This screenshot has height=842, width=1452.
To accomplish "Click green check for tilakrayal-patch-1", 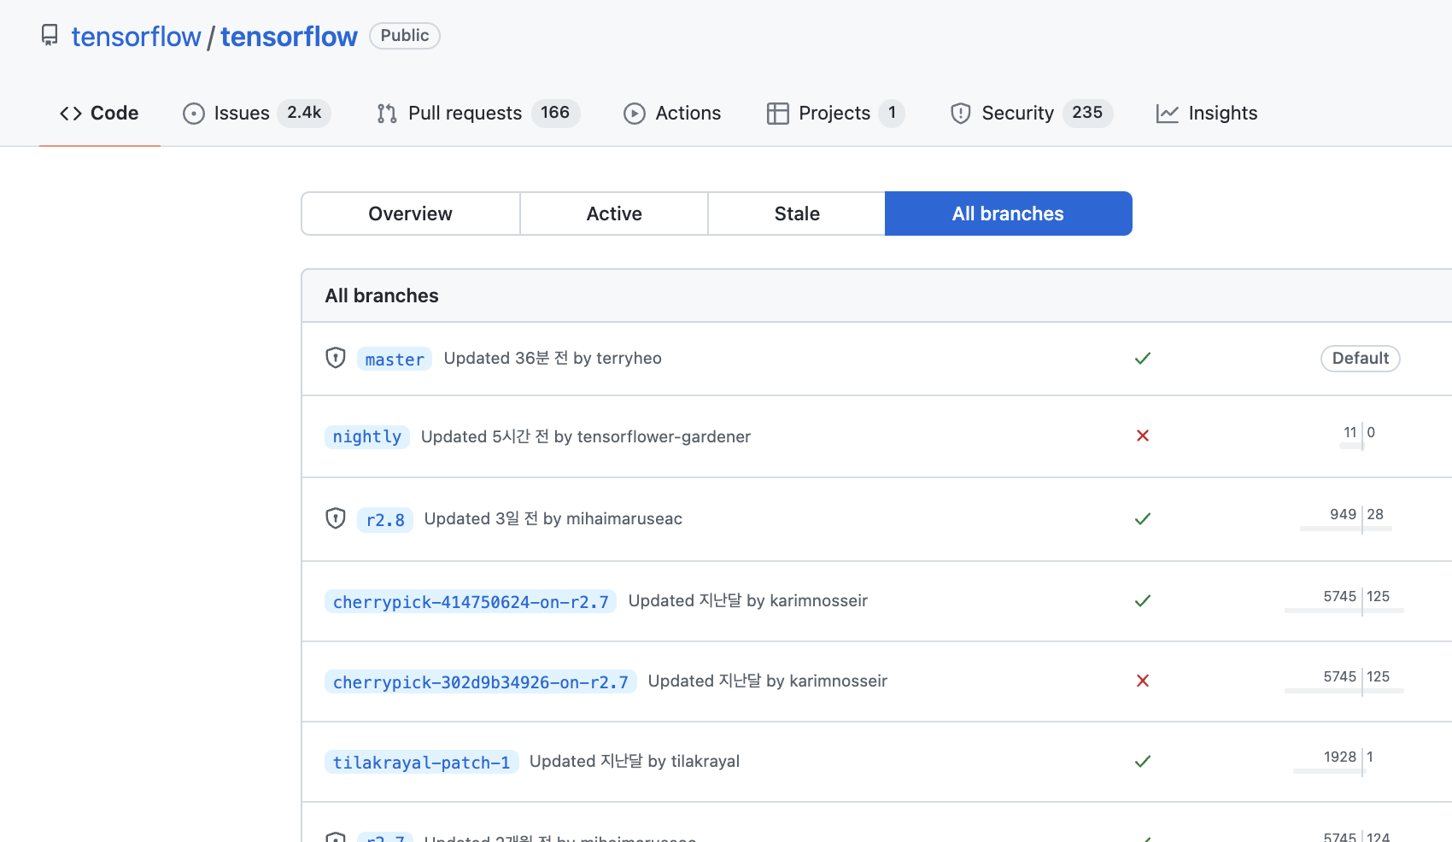I will click(x=1143, y=761).
